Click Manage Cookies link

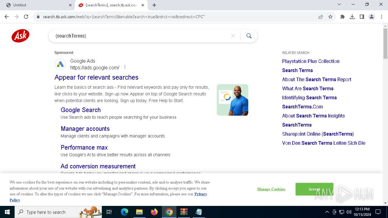pos(271,189)
